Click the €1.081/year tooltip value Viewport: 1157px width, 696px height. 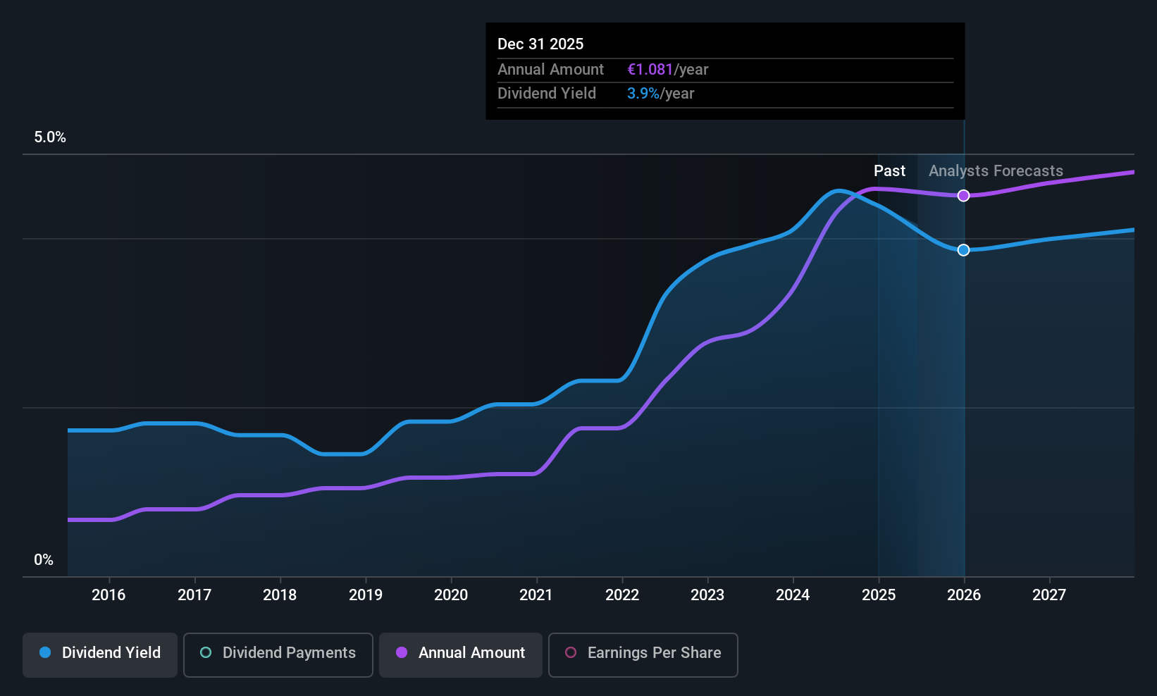(667, 70)
